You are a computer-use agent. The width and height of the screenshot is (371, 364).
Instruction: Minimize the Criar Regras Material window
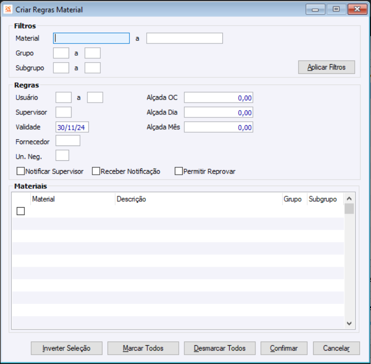pos(315,9)
